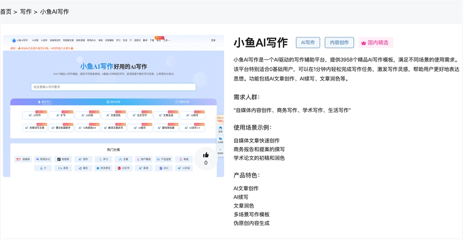Open the 扩写 template card in preview
Viewport: 463px width, 240px height.
pyautogui.click(x=61, y=115)
